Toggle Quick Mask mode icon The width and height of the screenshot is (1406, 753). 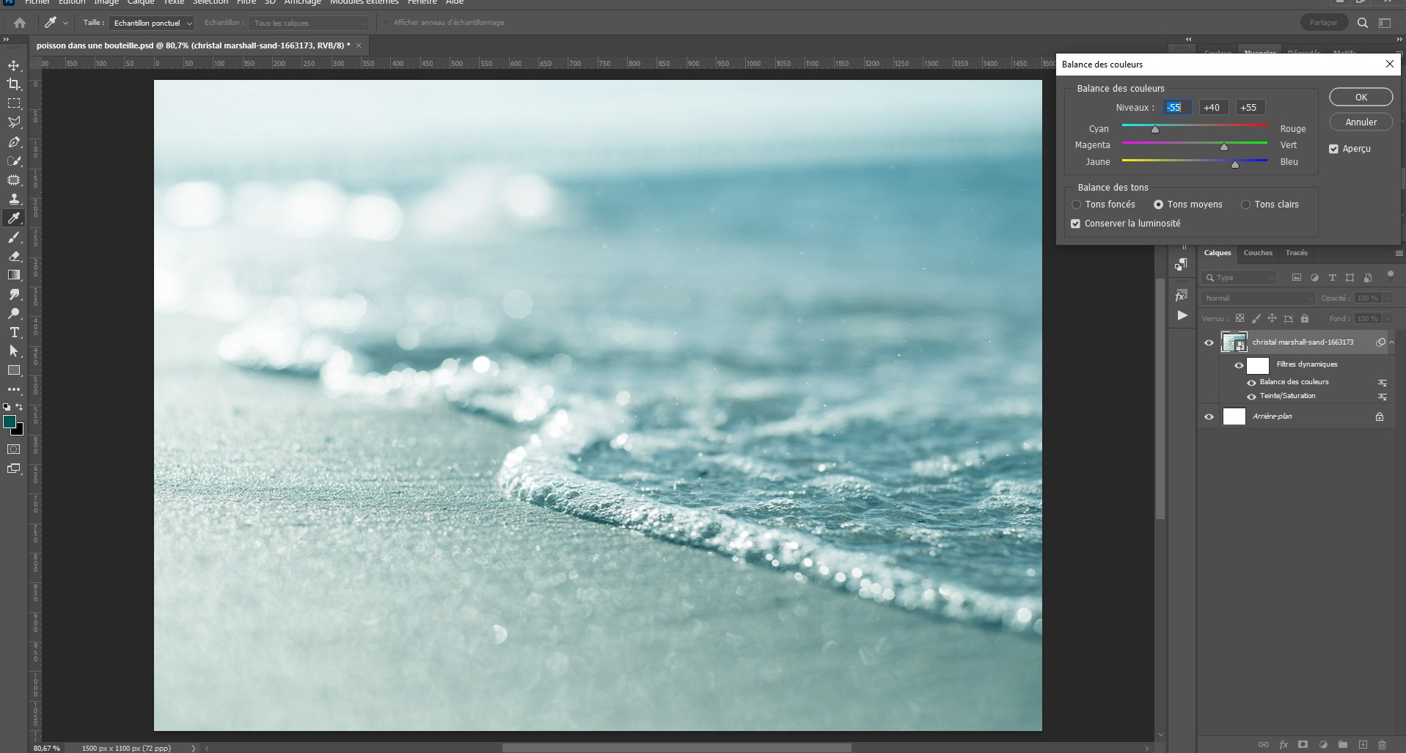point(14,449)
